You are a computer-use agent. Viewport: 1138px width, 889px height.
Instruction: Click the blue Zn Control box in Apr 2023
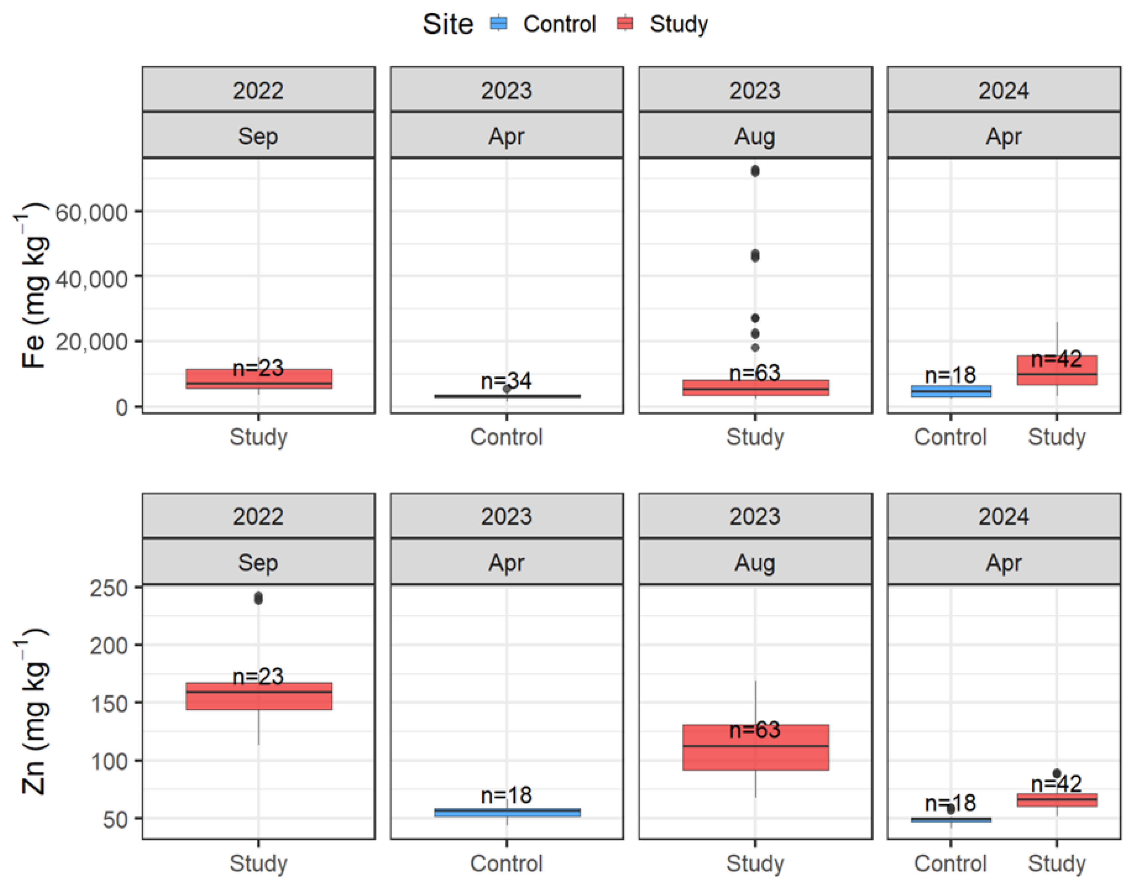tap(506, 813)
